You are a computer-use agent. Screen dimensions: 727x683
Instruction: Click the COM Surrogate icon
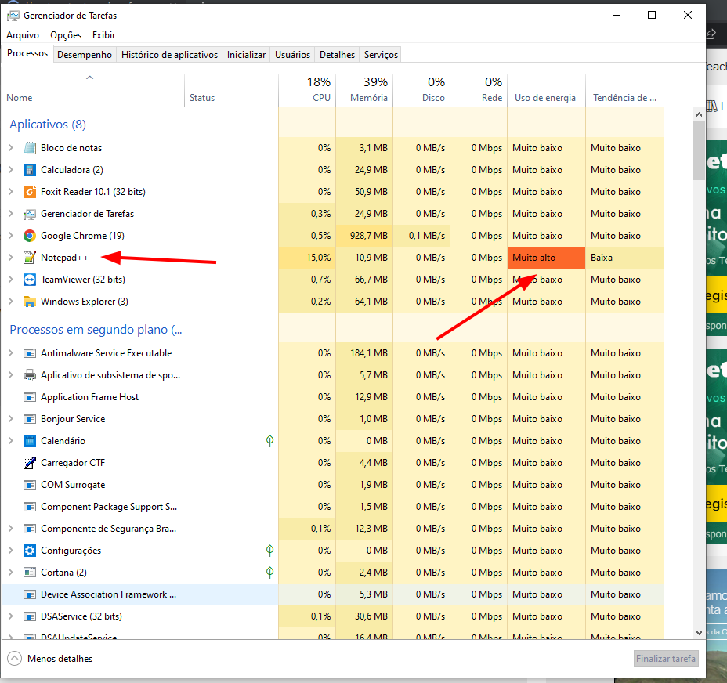pyautogui.click(x=30, y=485)
